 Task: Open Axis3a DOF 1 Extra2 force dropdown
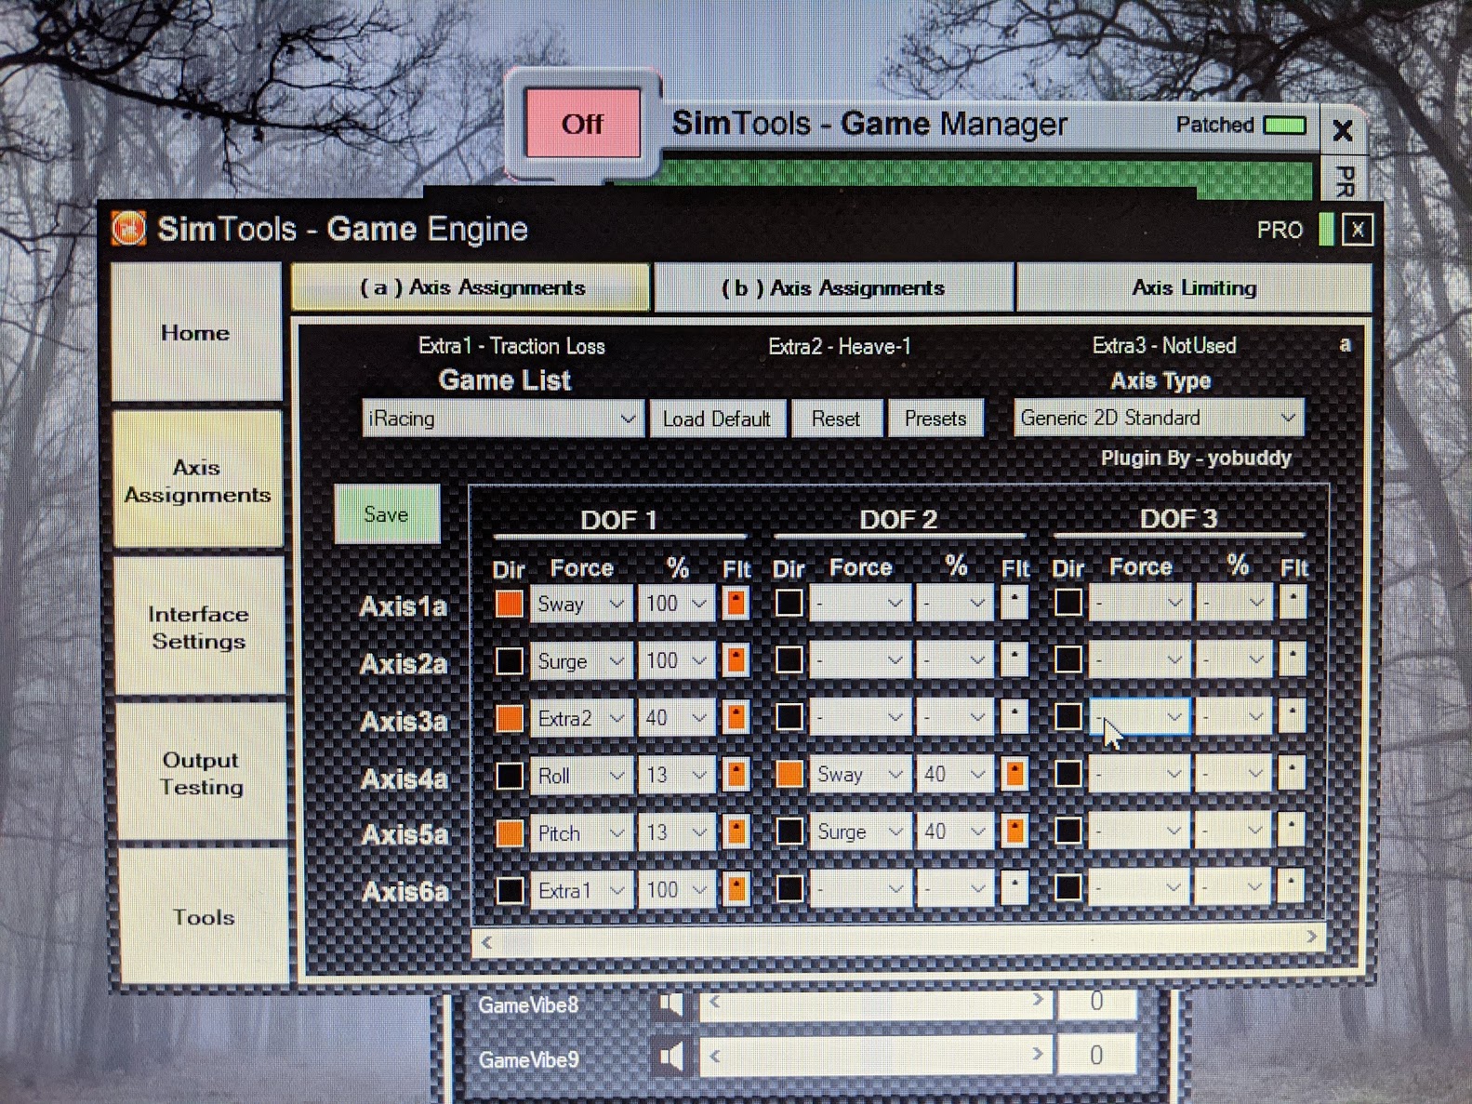coord(581,718)
